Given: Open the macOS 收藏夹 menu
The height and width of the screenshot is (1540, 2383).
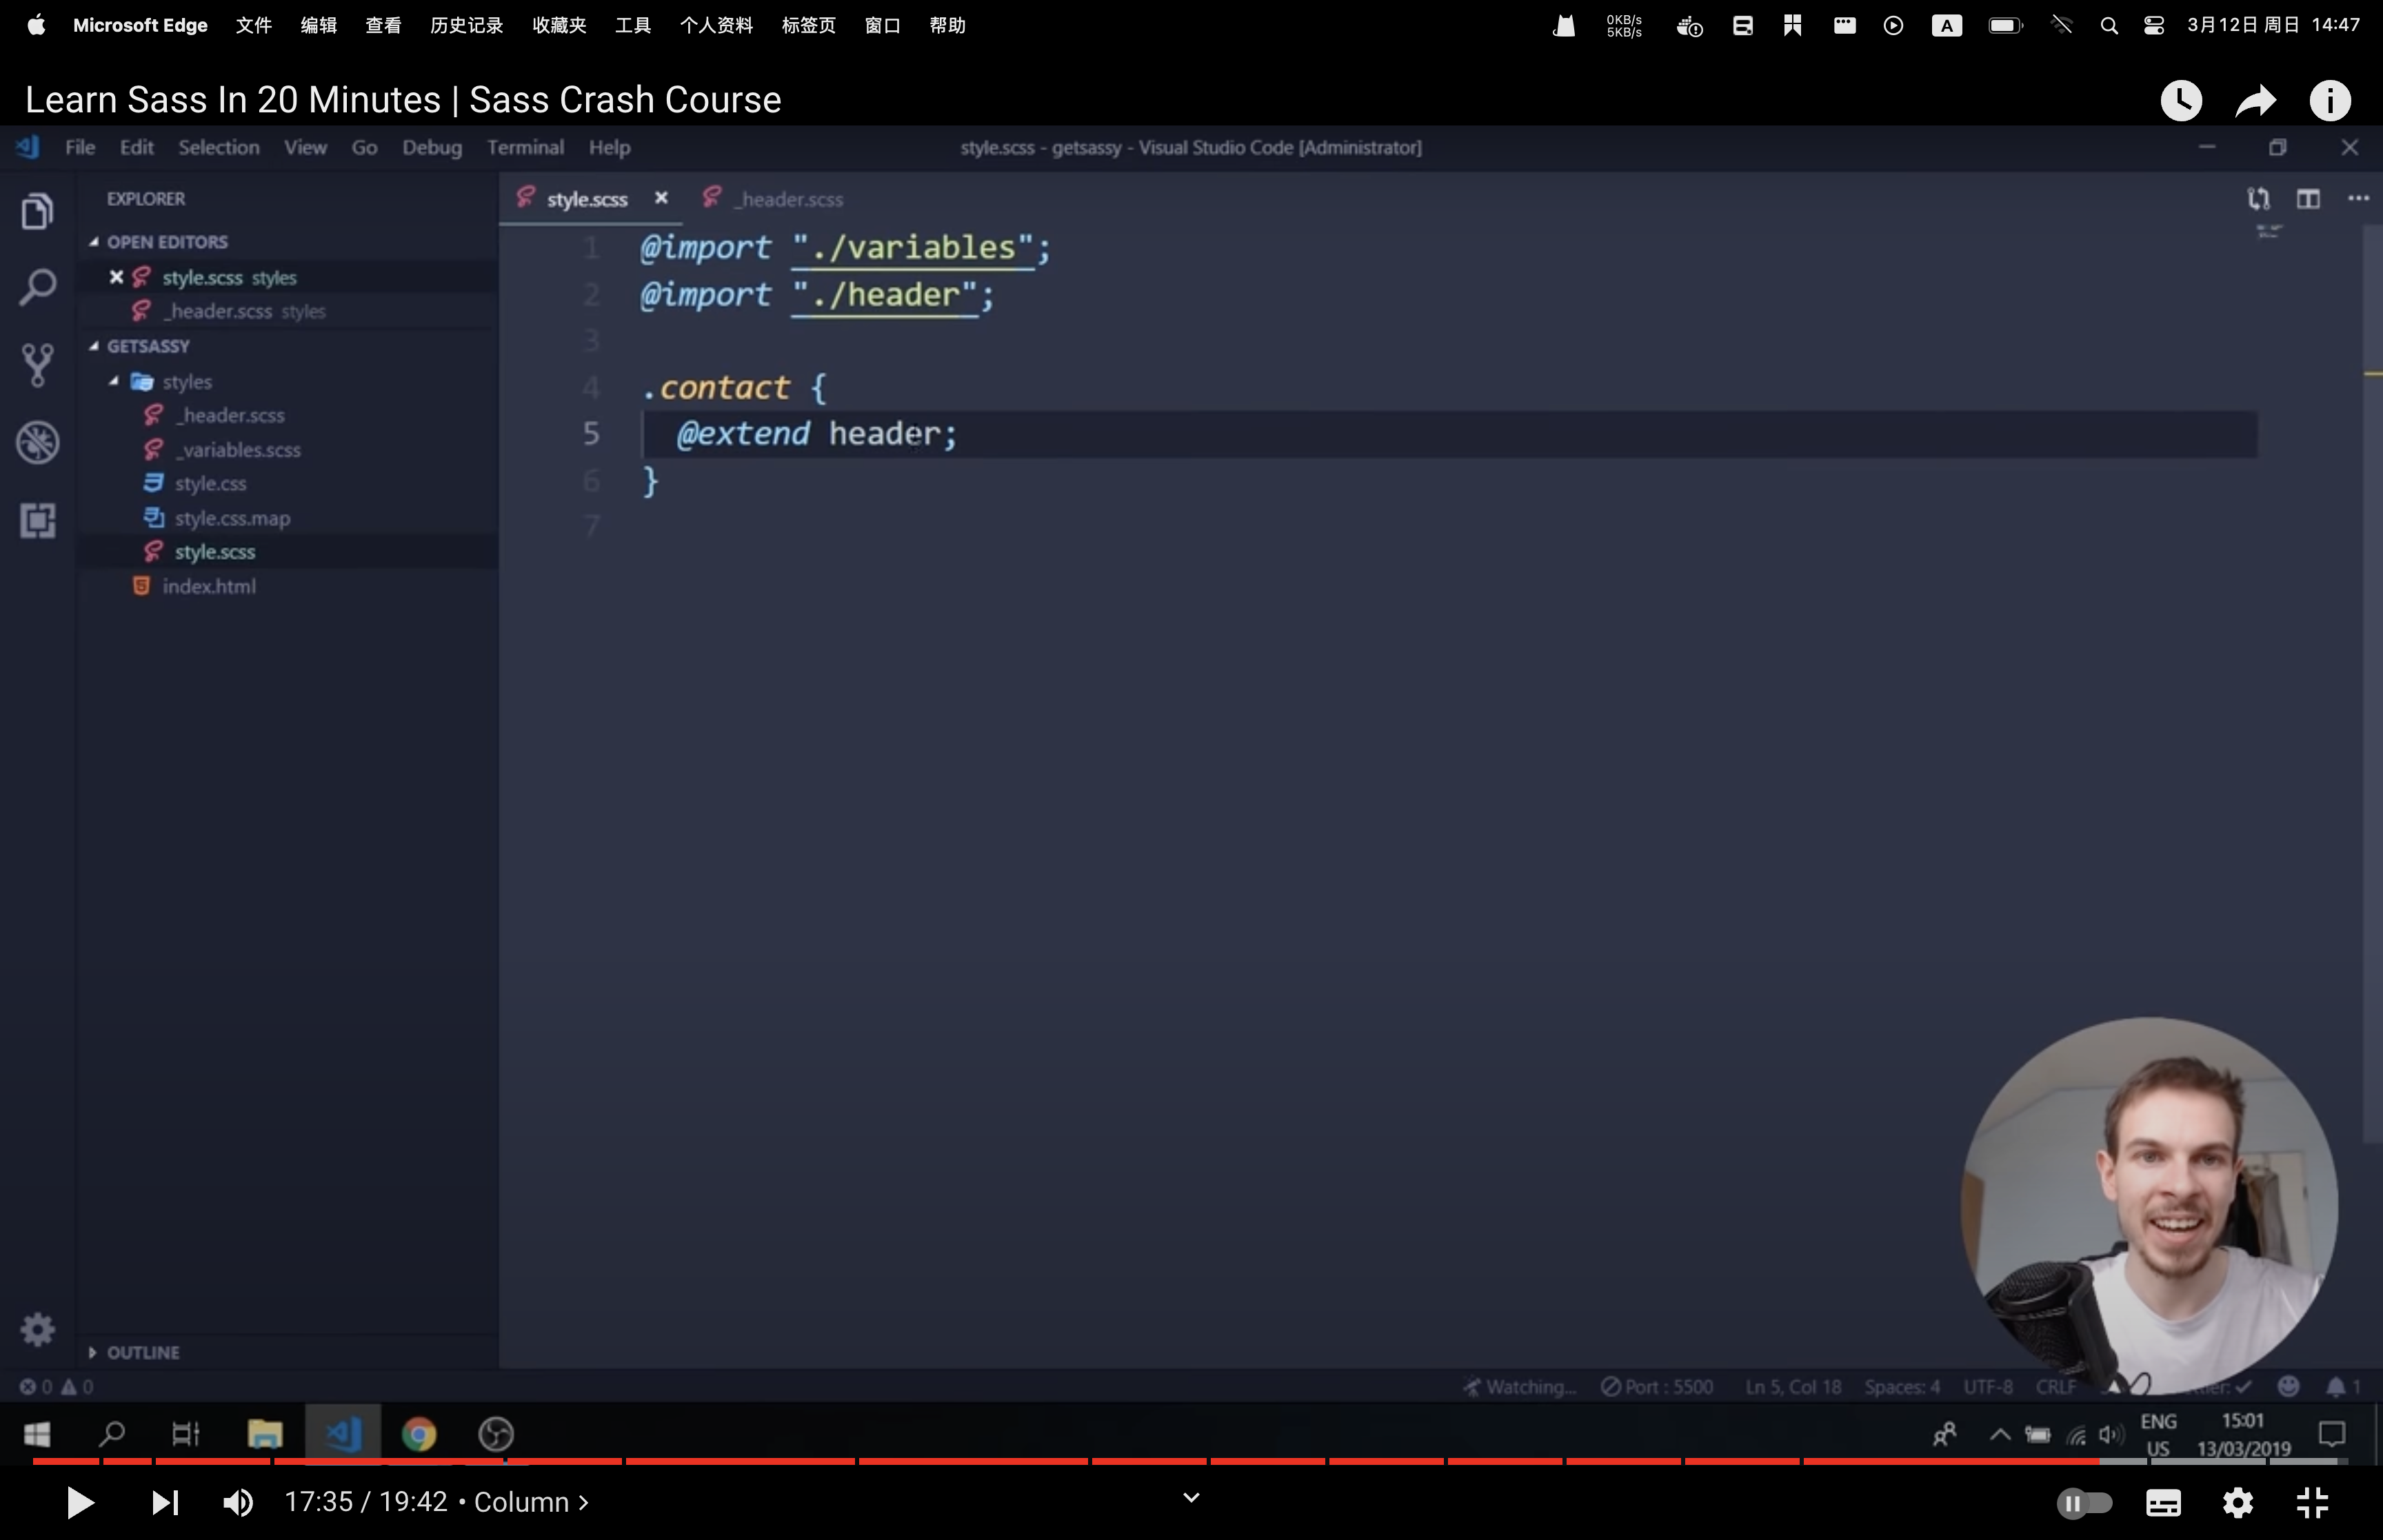Looking at the screenshot, I should pos(559,25).
